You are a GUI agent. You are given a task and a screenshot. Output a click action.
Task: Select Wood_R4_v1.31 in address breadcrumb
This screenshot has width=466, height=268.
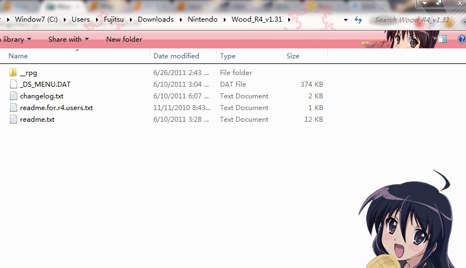257,19
